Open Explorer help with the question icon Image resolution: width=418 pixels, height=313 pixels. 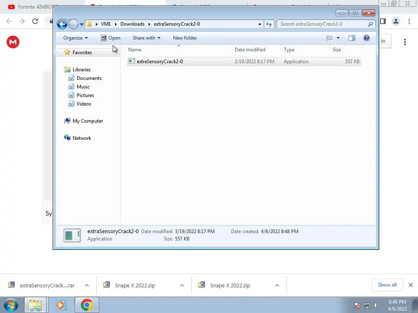pos(367,38)
